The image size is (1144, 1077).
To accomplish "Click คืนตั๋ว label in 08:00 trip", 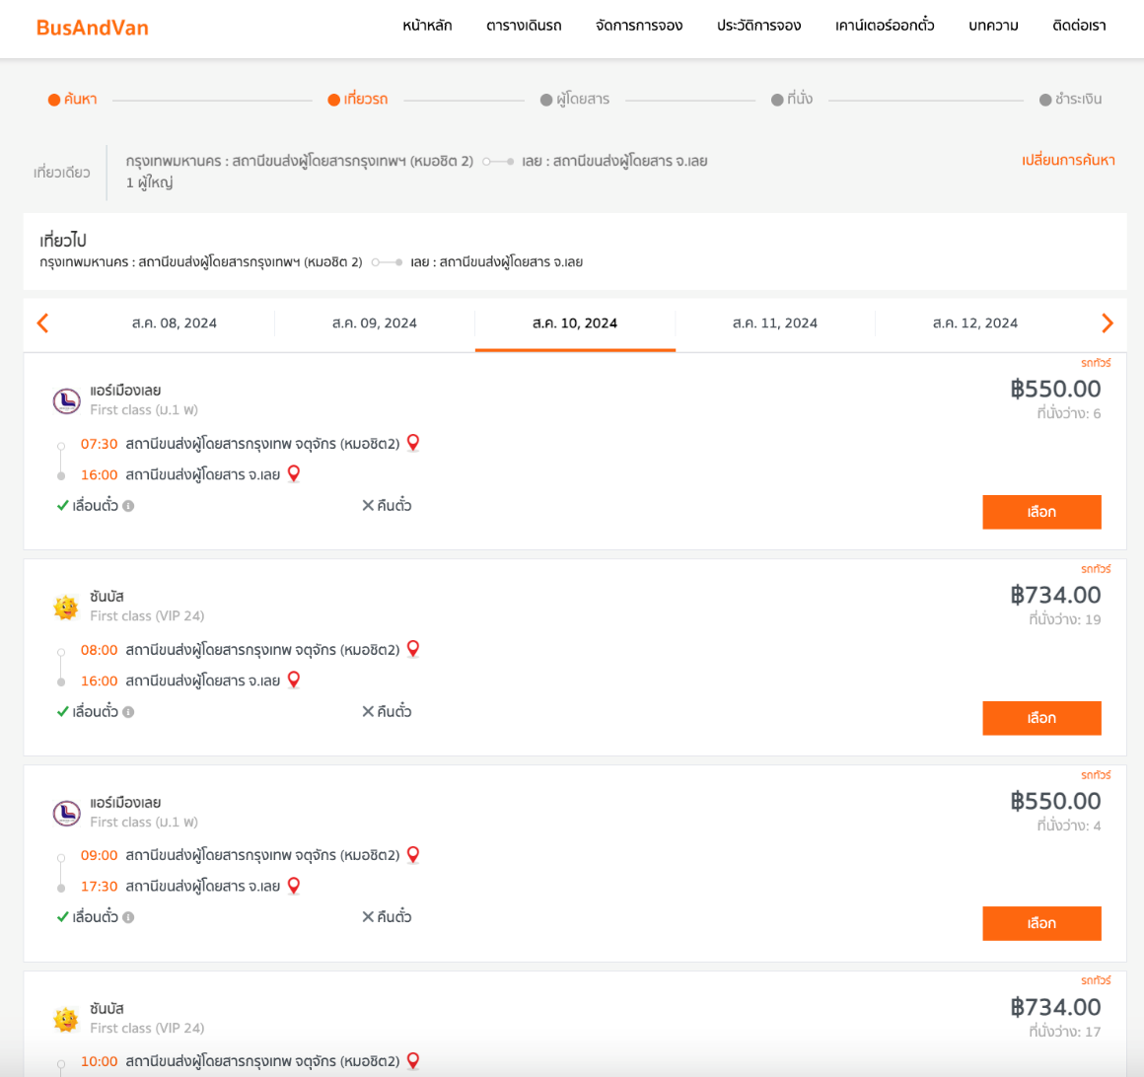I will (x=394, y=711).
